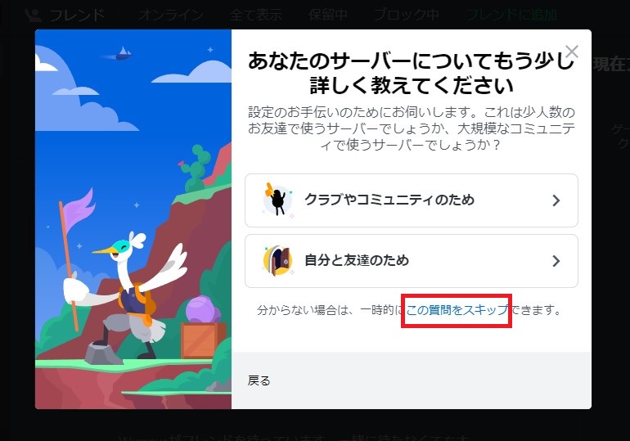The height and width of the screenshot is (441, 630).
Task: Select 自分と友達のため option
Action: [x=411, y=261]
